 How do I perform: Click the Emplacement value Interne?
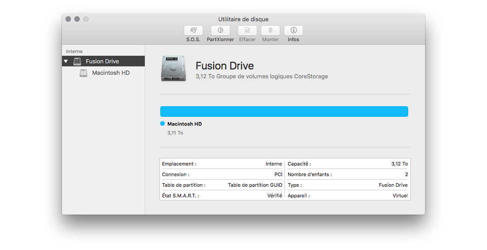[x=274, y=164]
